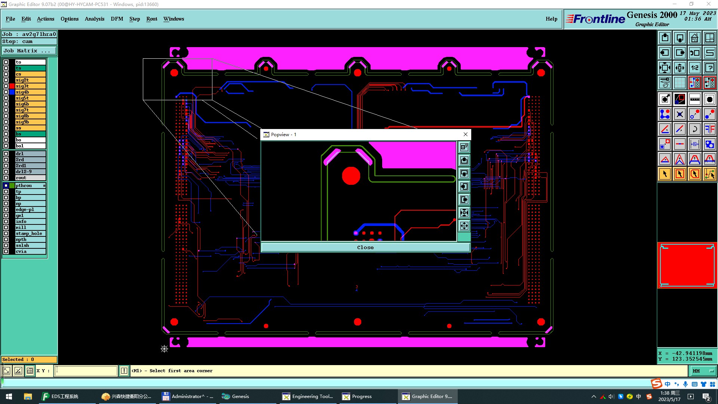Viewport: 718px width, 404px height.
Task: Open the MM units dropdown
Action: [703, 371]
